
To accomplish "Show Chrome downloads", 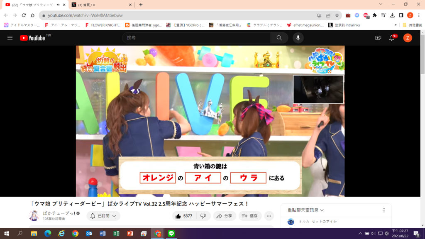I will (392, 15).
